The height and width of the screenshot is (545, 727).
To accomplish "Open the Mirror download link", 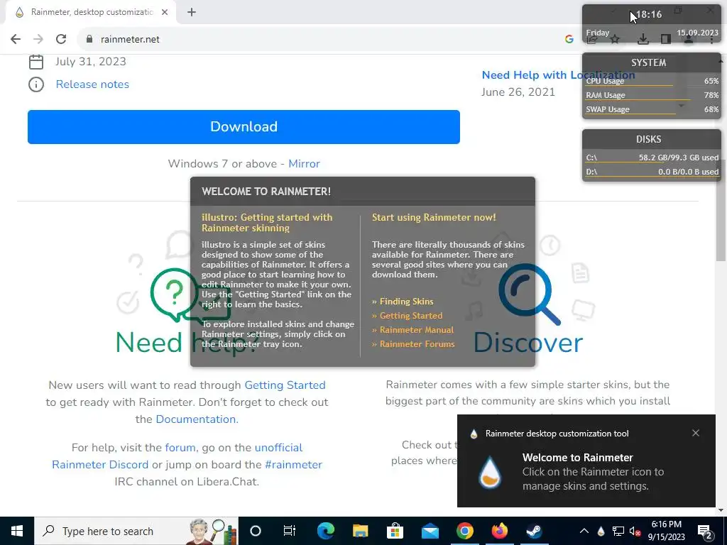I will pos(304,164).
